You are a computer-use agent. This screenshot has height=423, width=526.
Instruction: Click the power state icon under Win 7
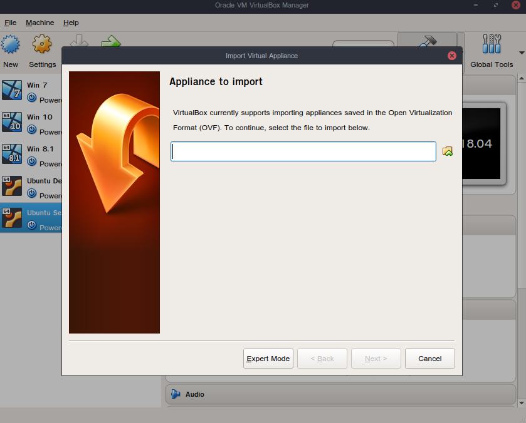pos(31,98)
